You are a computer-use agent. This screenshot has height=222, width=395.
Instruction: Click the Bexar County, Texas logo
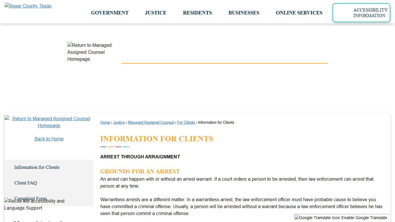(x=28, y=6)
